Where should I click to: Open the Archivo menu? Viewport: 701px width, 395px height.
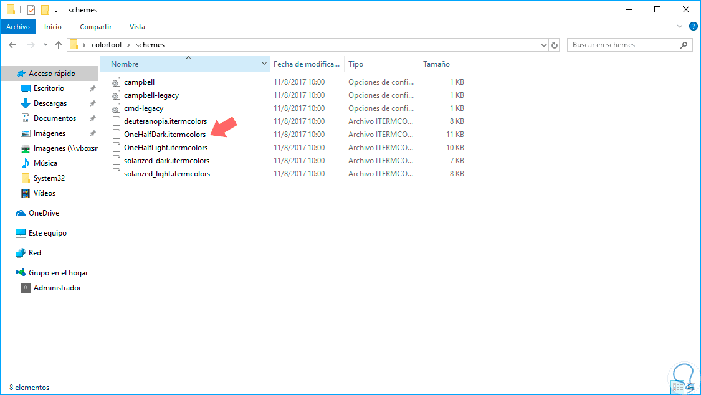click(x=18, y=27)
